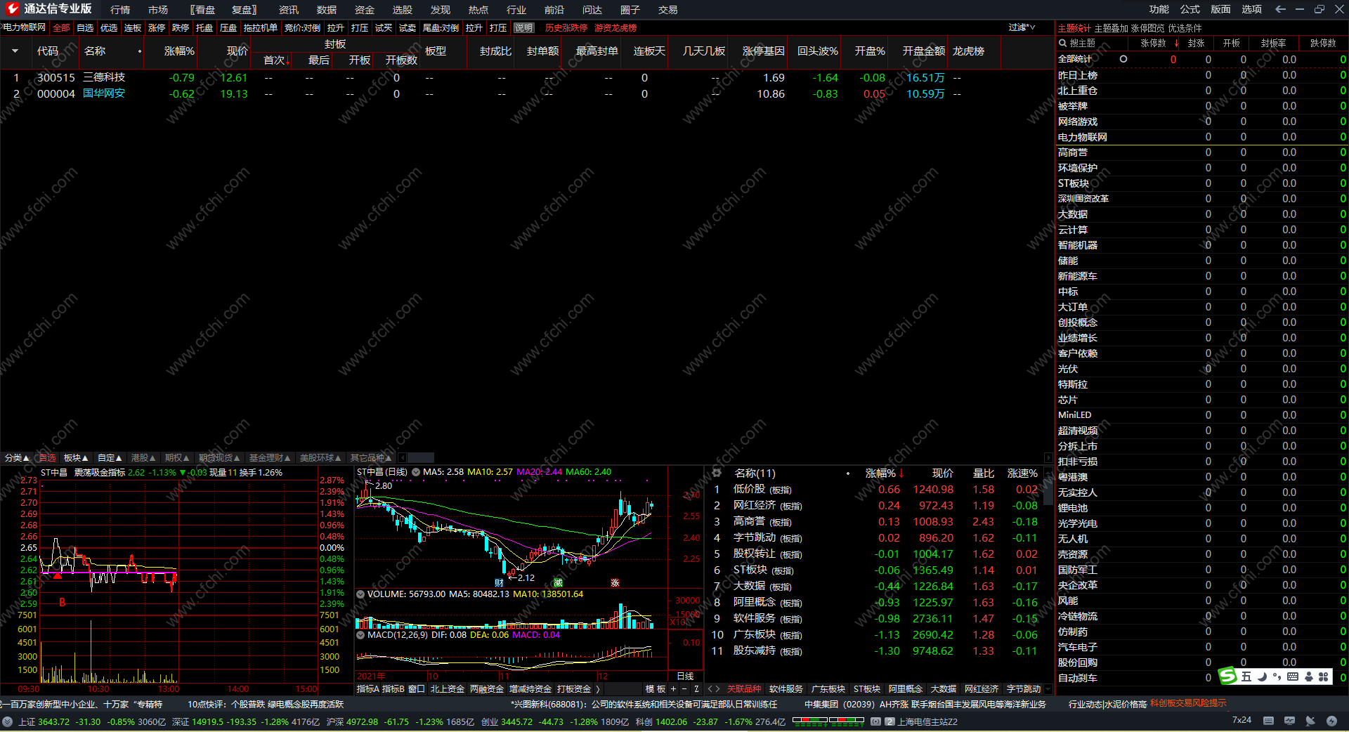1349x732 pixels.
Task: Click the status bar lightning icon
Action: 1331,721
